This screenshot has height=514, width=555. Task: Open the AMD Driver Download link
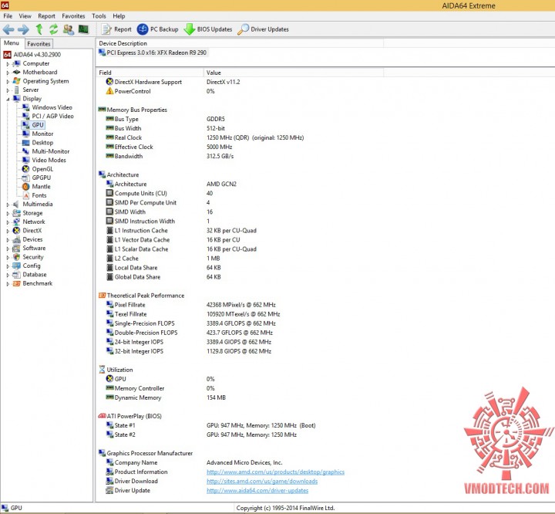coord(262,482)
